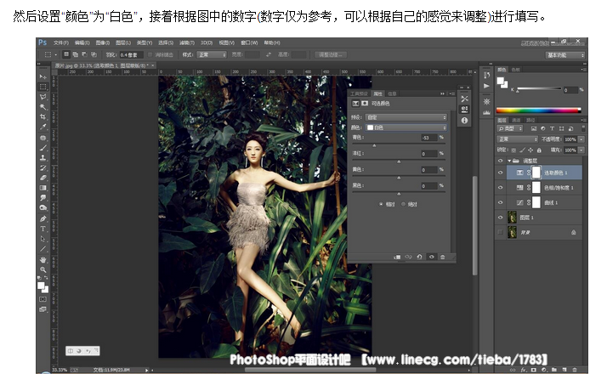Select the Crop tool

coord(43,116)
